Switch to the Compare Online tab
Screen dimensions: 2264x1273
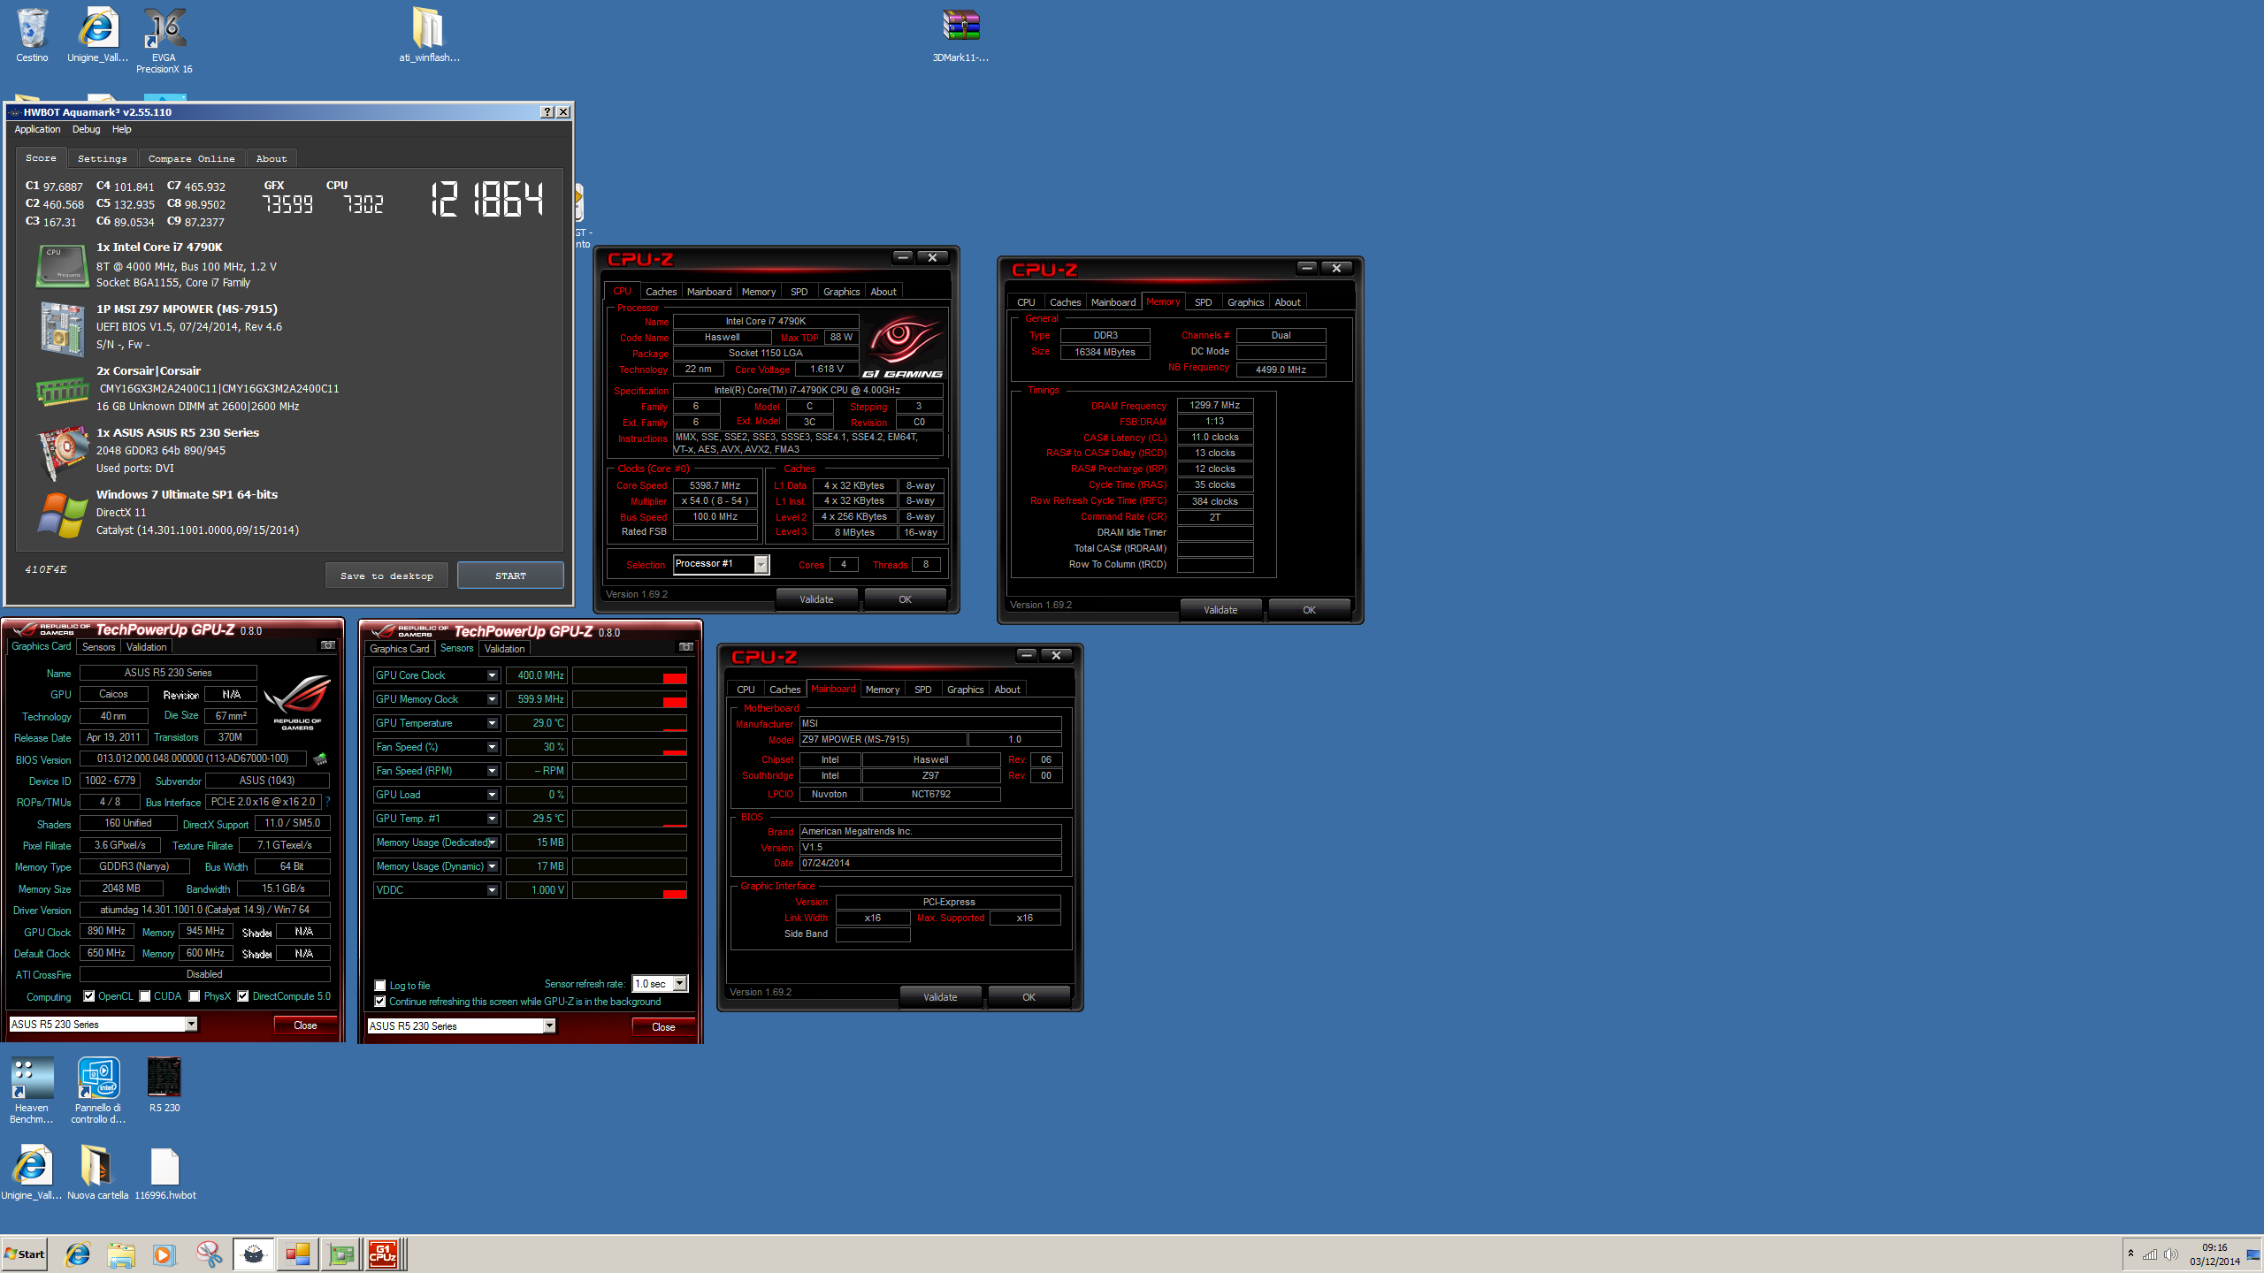click(x=191, y=159)
